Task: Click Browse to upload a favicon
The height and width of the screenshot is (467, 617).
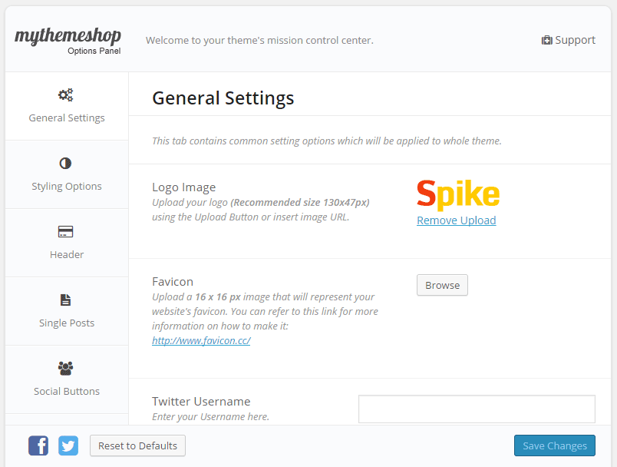Action: 442,285
